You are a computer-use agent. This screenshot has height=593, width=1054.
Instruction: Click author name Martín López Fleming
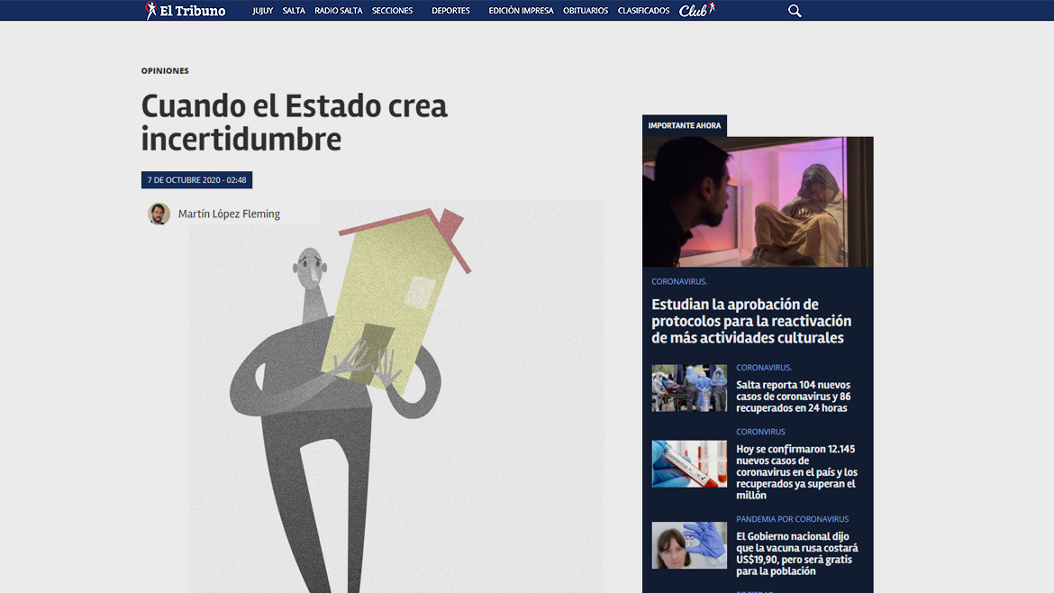[x=229, y=214]
